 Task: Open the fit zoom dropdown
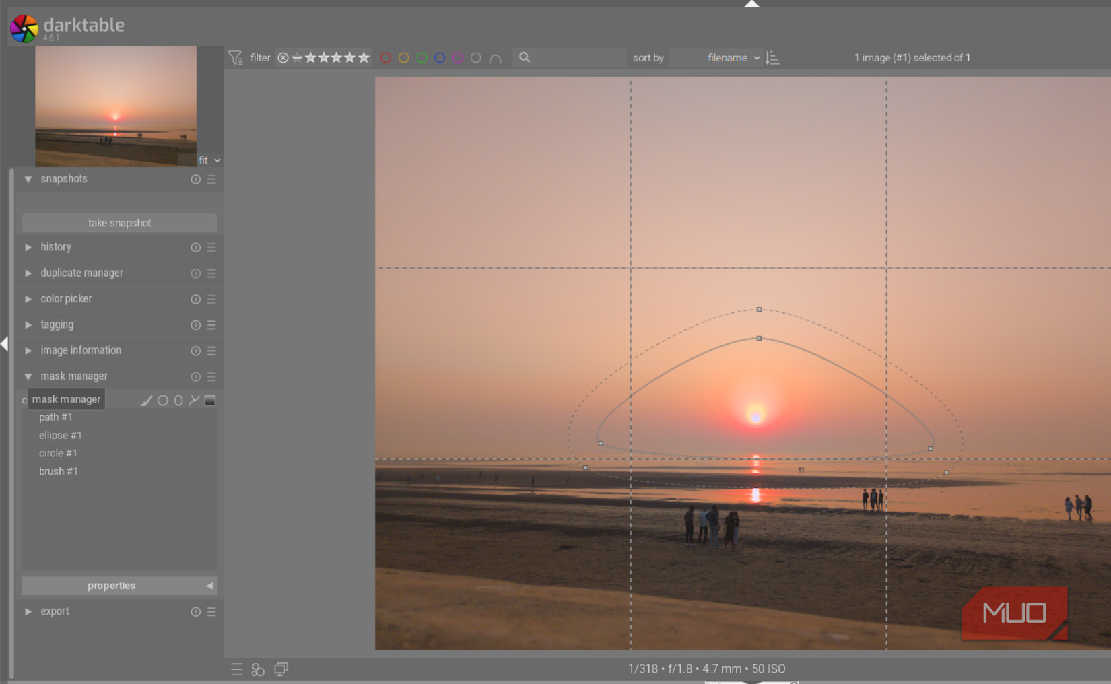tap(209, 160)
